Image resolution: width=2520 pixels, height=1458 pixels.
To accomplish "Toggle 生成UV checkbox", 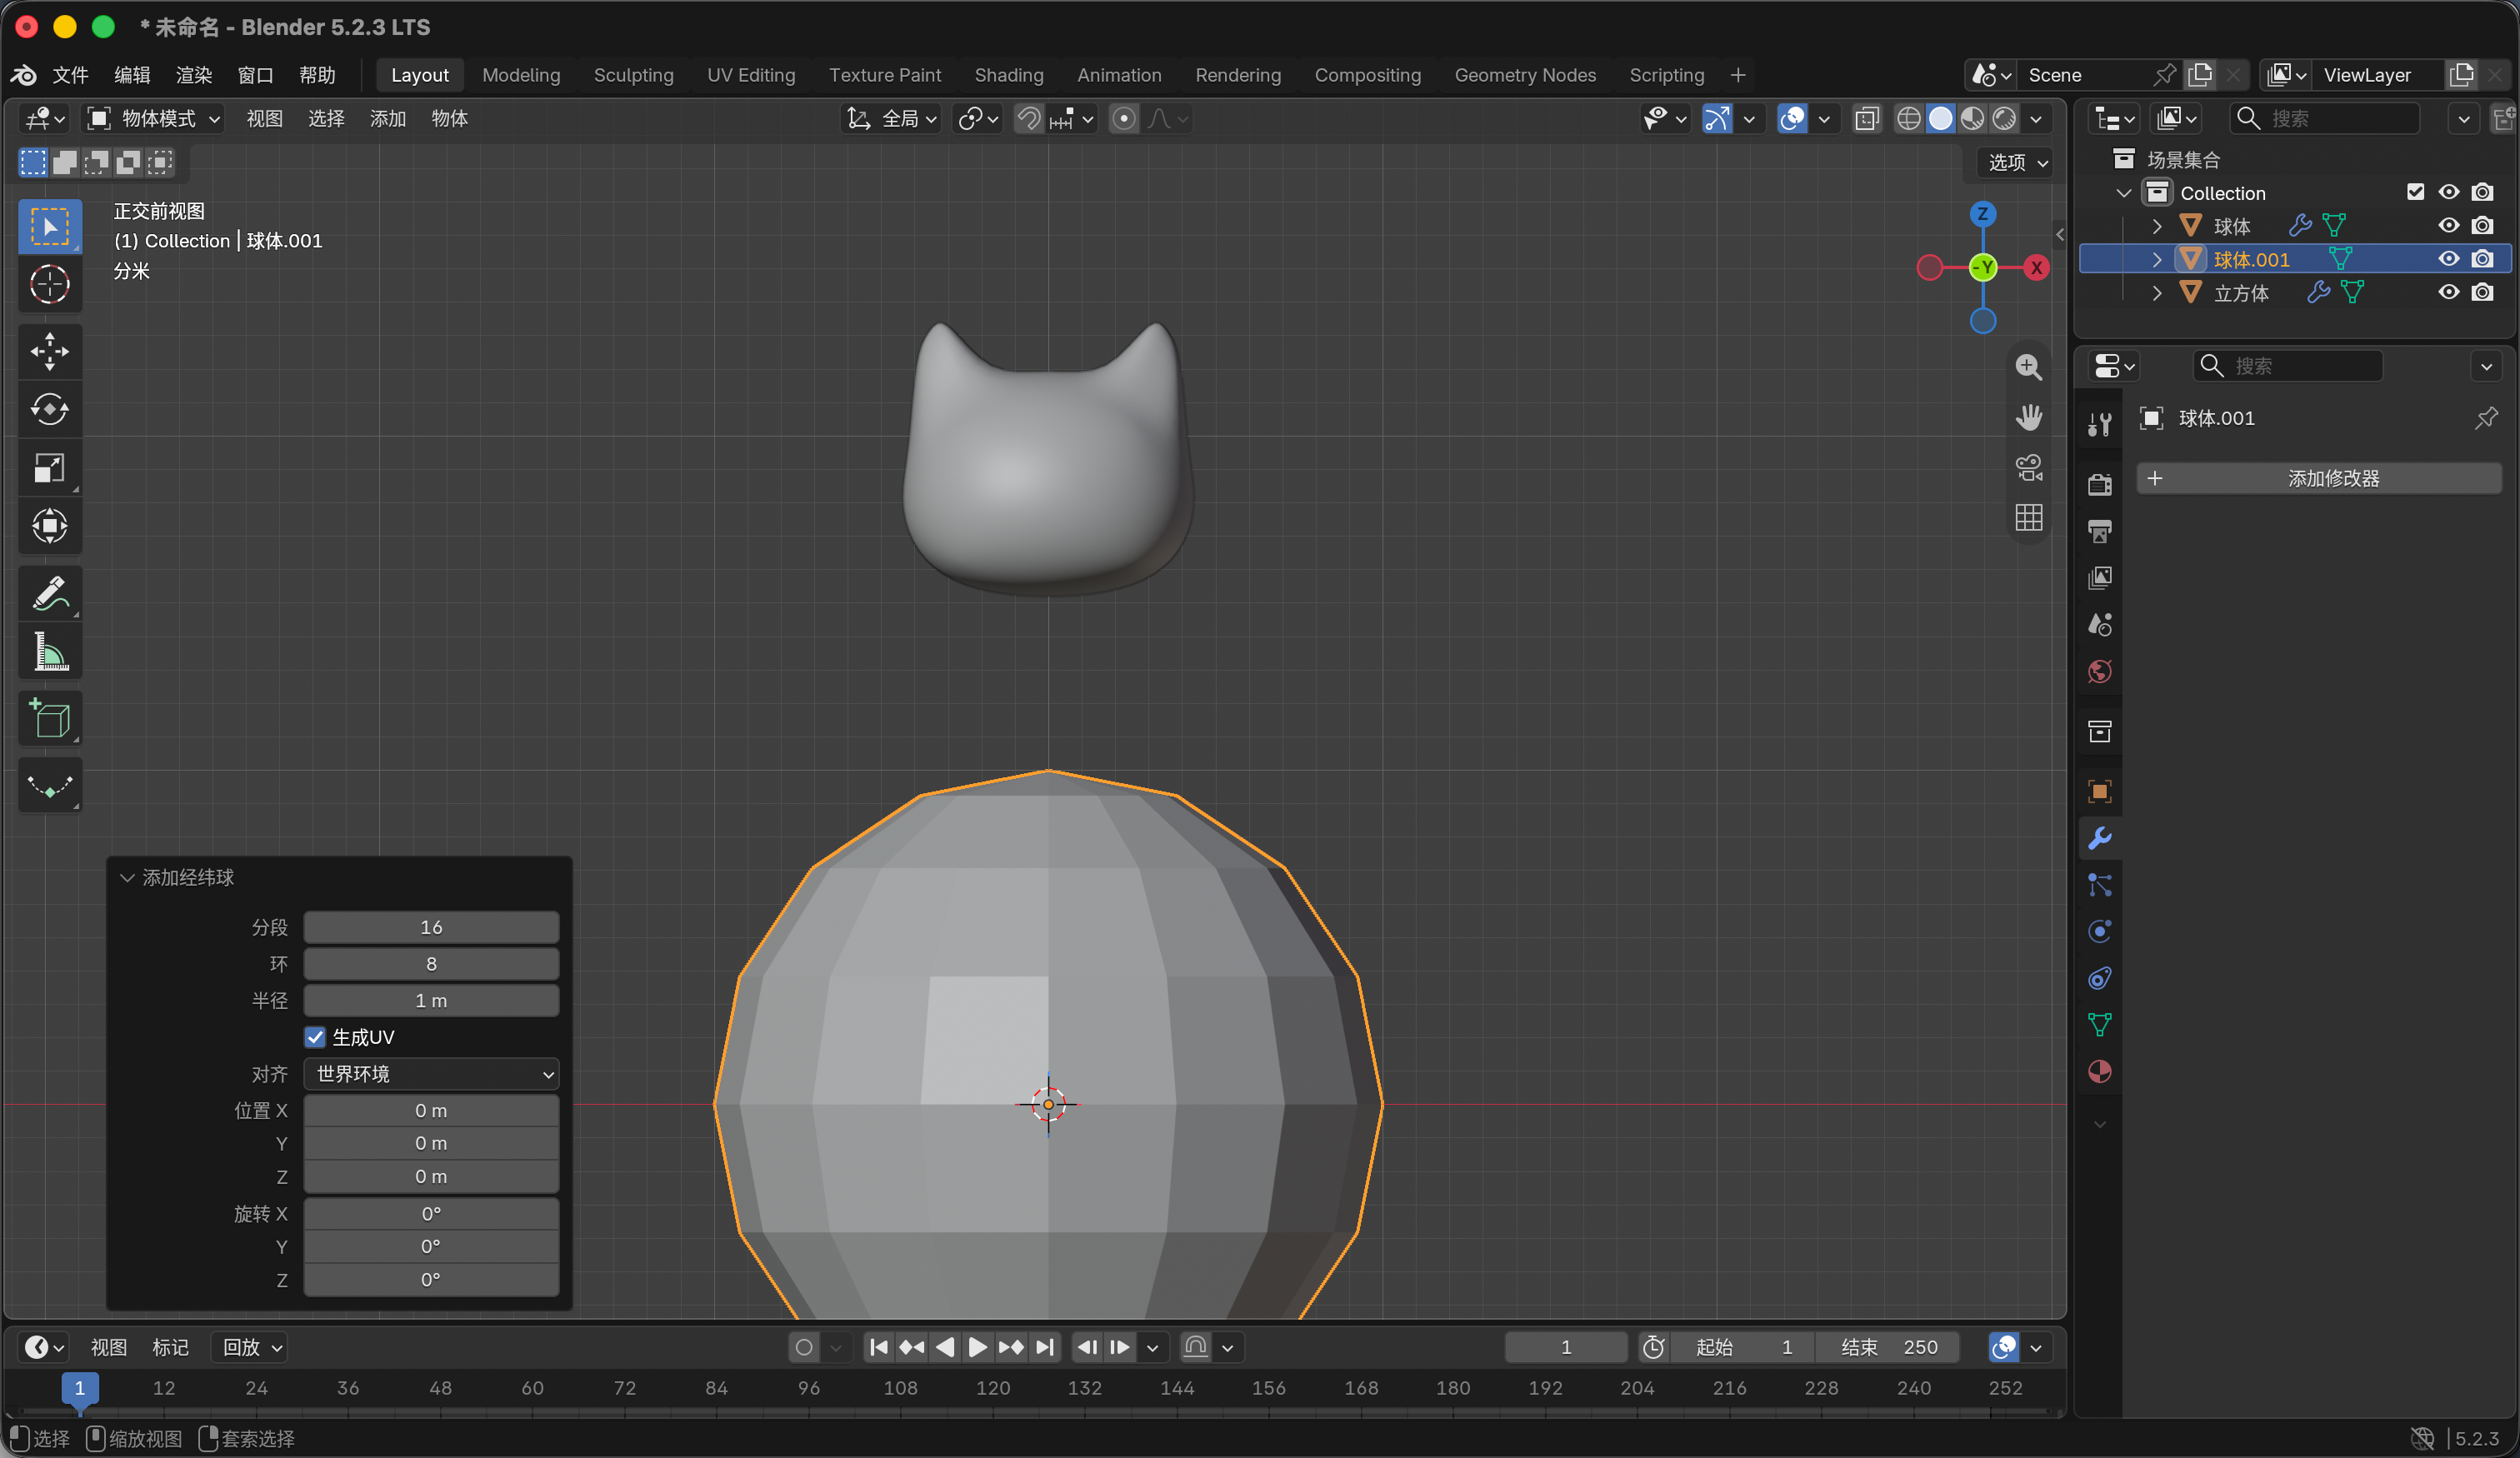I will tap(315, 1037).
